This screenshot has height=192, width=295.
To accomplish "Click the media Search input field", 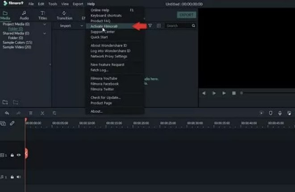I will coord(179,26).
